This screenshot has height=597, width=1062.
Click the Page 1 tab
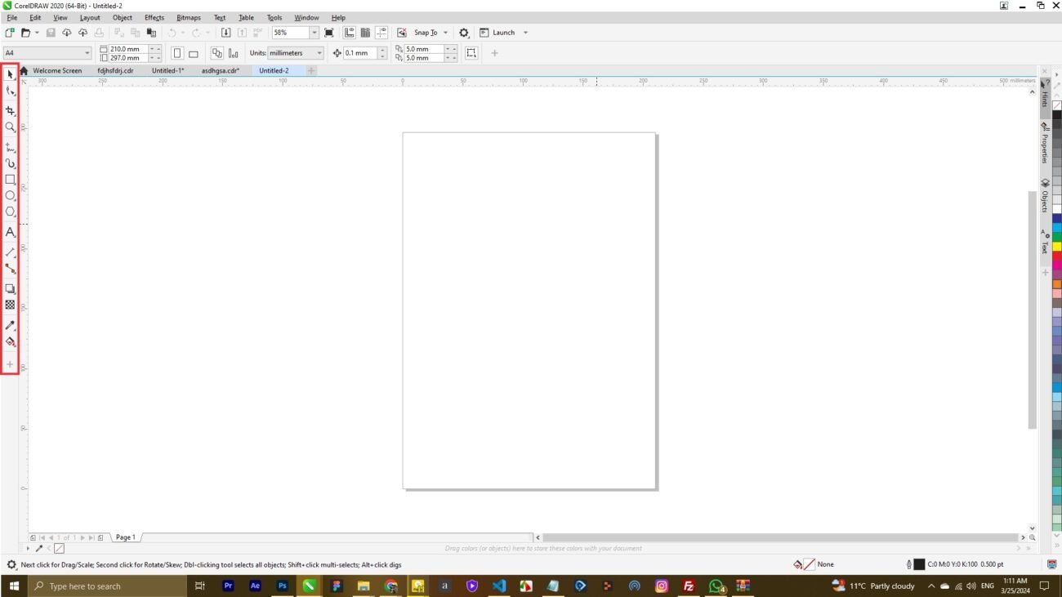pyautogui.click(x=126, y=537)
